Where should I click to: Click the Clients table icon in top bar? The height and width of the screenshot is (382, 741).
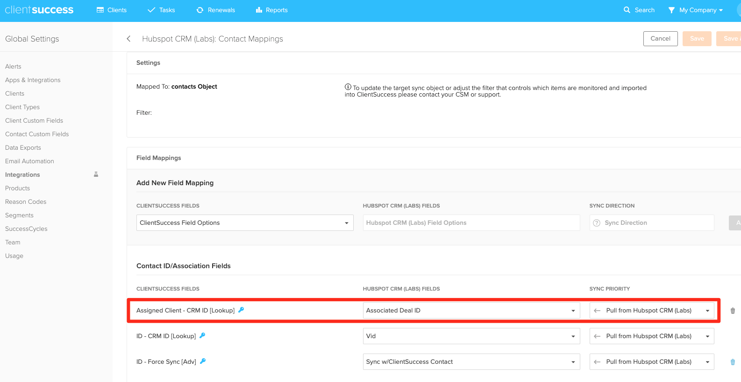coord(100,10)
